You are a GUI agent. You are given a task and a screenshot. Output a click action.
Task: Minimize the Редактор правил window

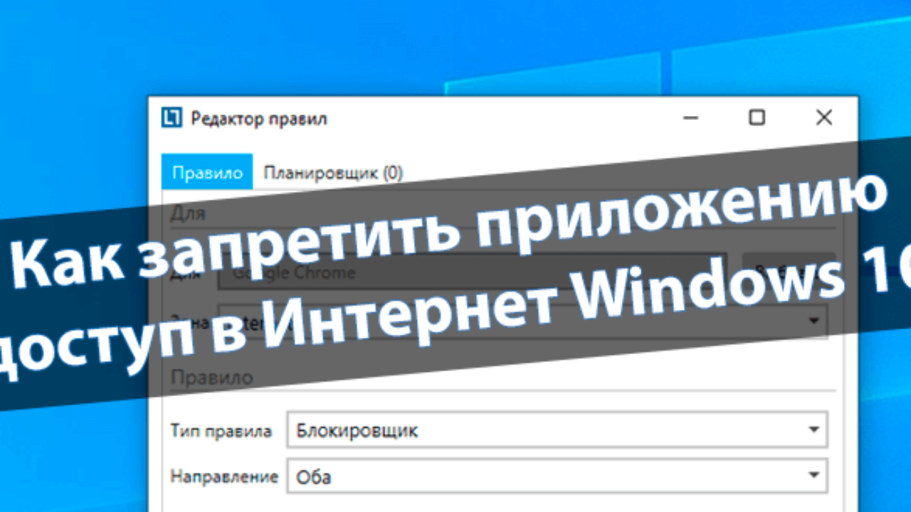tap(690, 118)
